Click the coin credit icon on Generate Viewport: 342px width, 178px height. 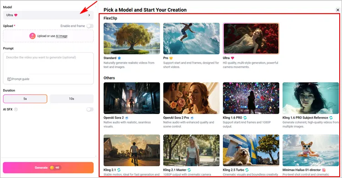(52, 168)
